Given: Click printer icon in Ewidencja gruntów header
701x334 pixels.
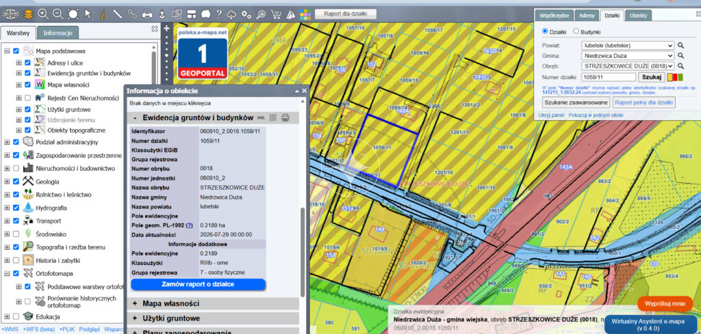Looking at the screenshot, I should (285, 117).
